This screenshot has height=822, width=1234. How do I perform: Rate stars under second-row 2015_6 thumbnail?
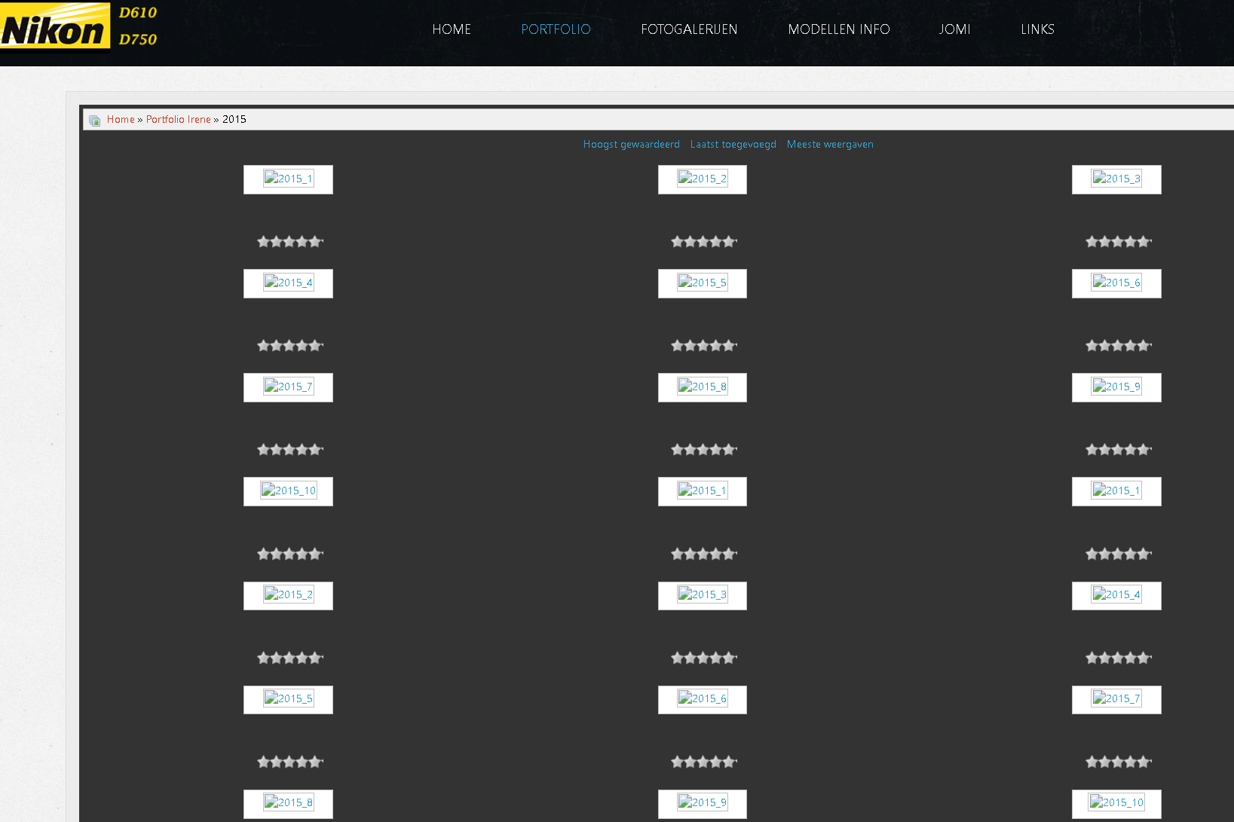point(1119,346)
